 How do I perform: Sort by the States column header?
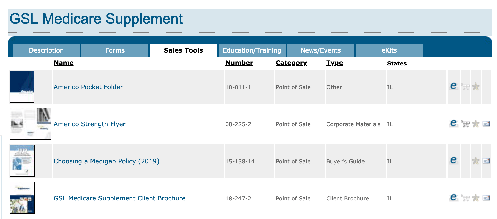(x=397, y=63)
